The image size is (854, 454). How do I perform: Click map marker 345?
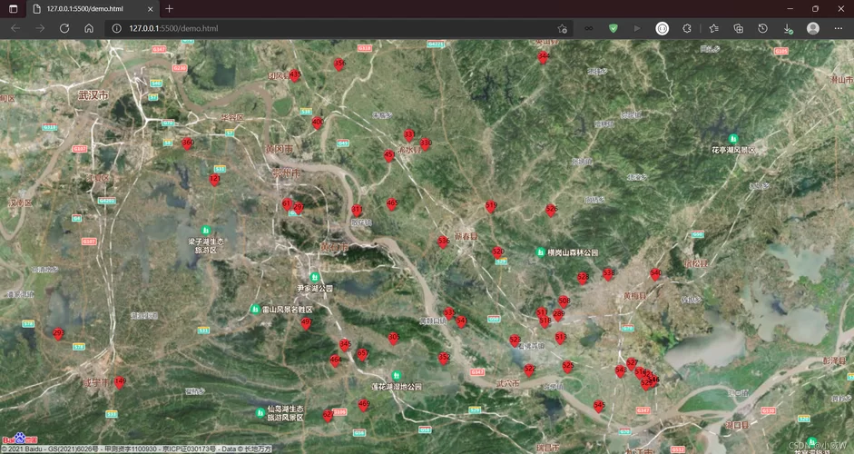(345, 345)
